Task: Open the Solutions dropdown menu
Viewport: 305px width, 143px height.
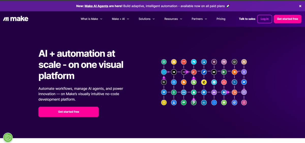Action: [x=147, y=19]
